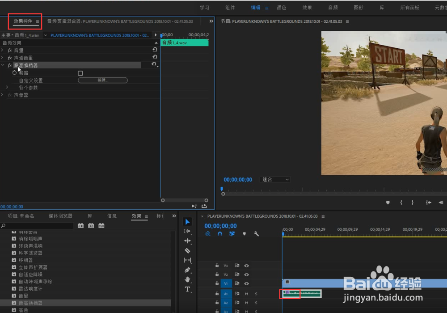Mute audio track A1
The width and height of the screenshot is (447, 313).
(x=247, y=294)
